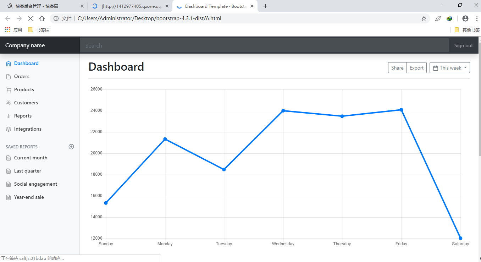Click the address bar URL
This screenshot has height=262, width=481.
point(149,18)
